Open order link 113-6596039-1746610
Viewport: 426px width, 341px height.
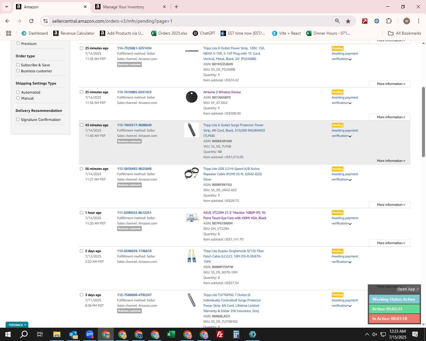[x=134, y=251]
